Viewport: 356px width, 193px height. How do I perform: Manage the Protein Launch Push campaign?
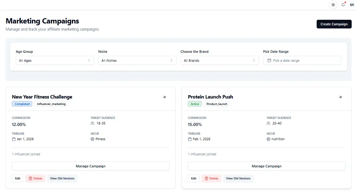point(266,166)
